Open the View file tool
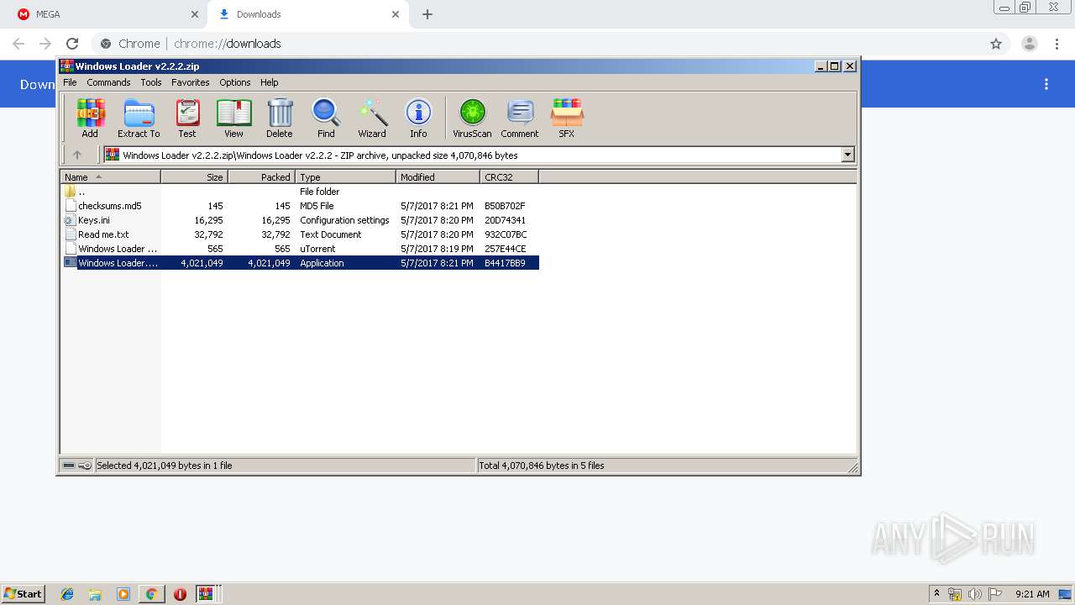Image resolution: width=1075 pixels, height=605 pixels. pyautogui.click(x=233, y=118)
